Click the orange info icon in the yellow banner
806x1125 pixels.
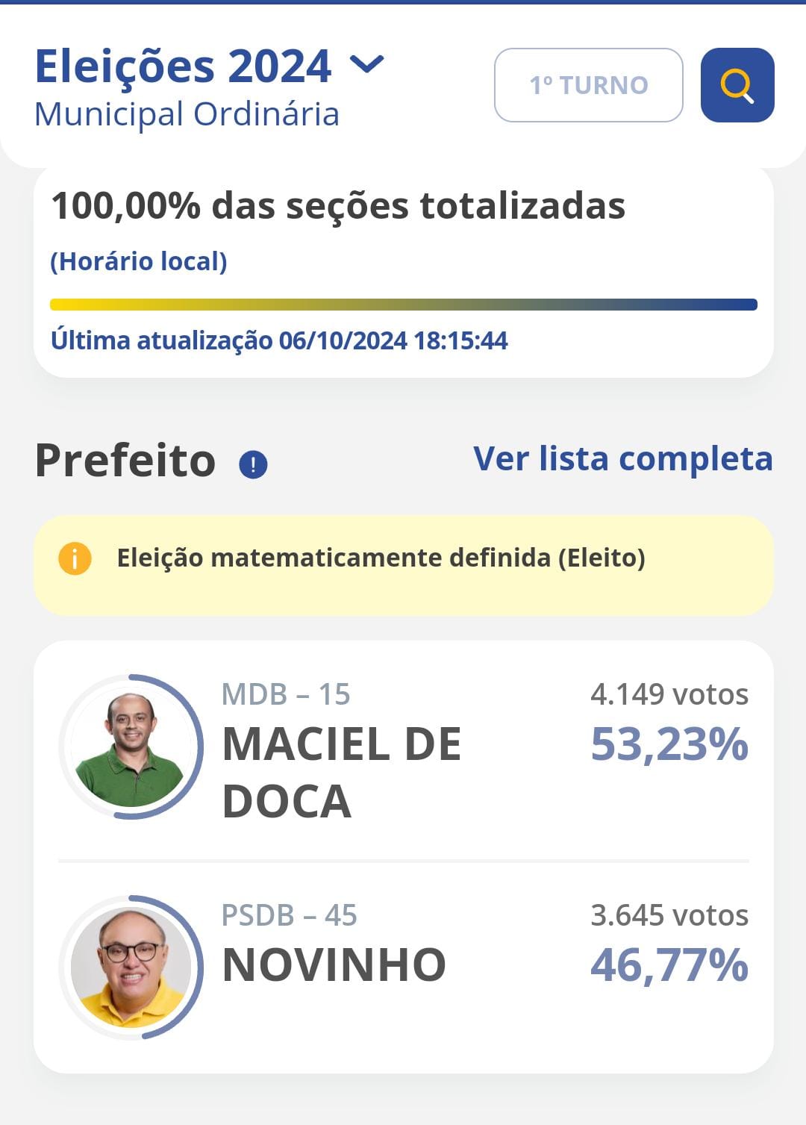click(x=75, y=558)
